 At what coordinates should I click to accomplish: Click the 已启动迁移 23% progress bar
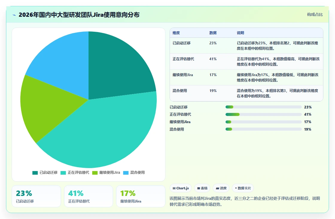pos(264,107)
